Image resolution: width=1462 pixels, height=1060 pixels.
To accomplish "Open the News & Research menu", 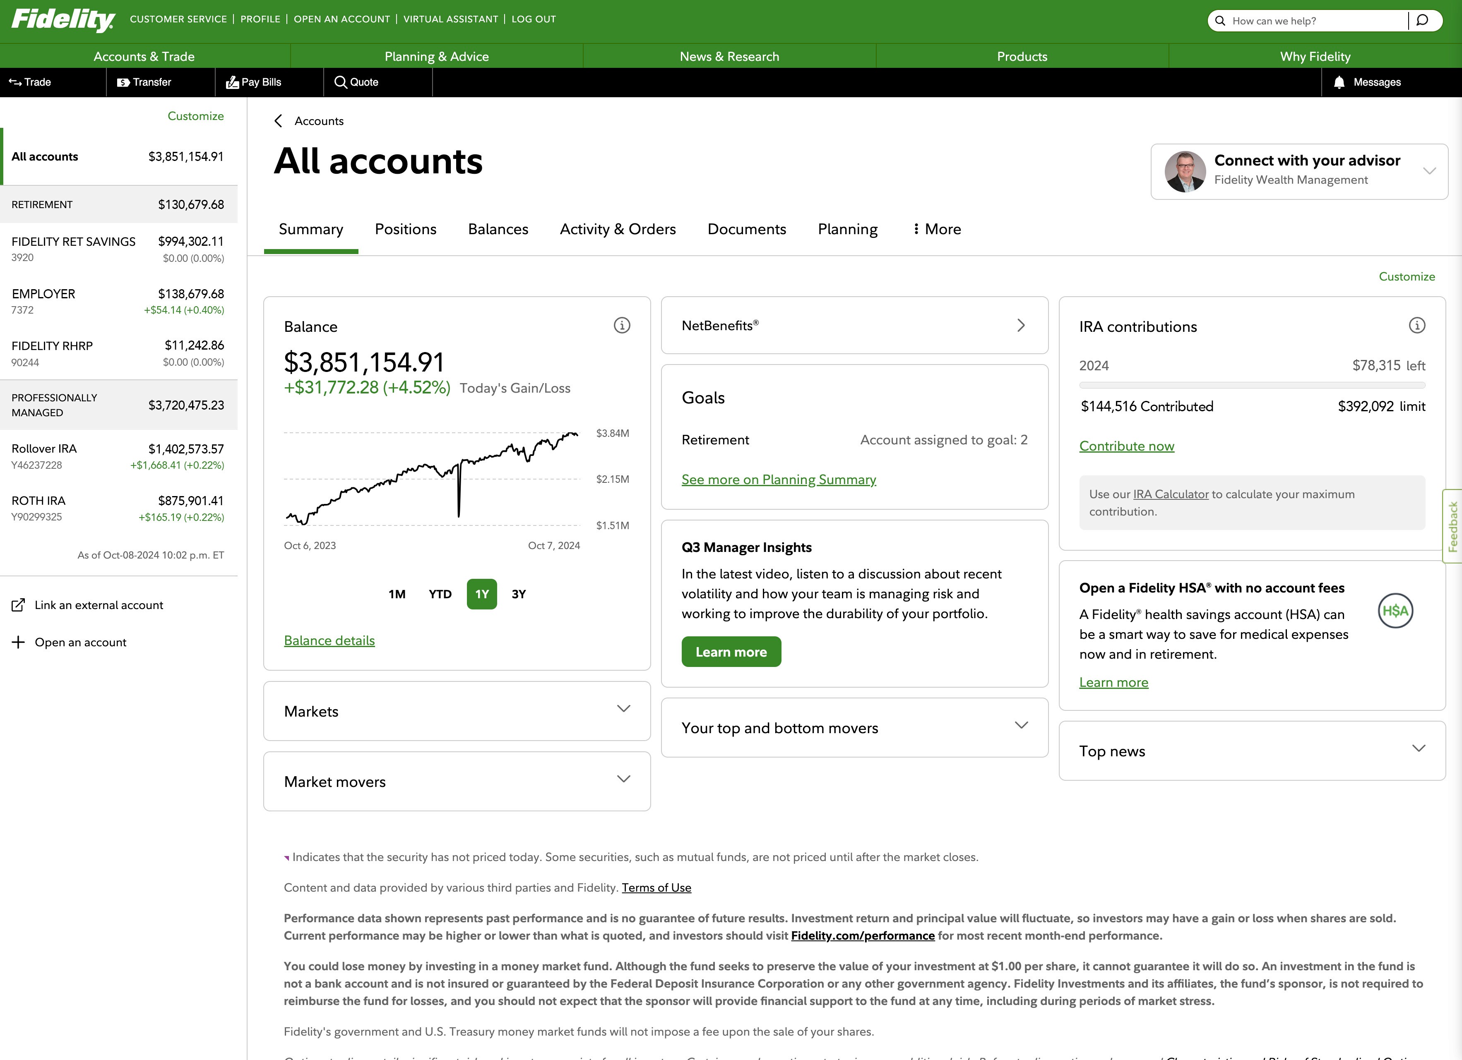I will 729,57.
